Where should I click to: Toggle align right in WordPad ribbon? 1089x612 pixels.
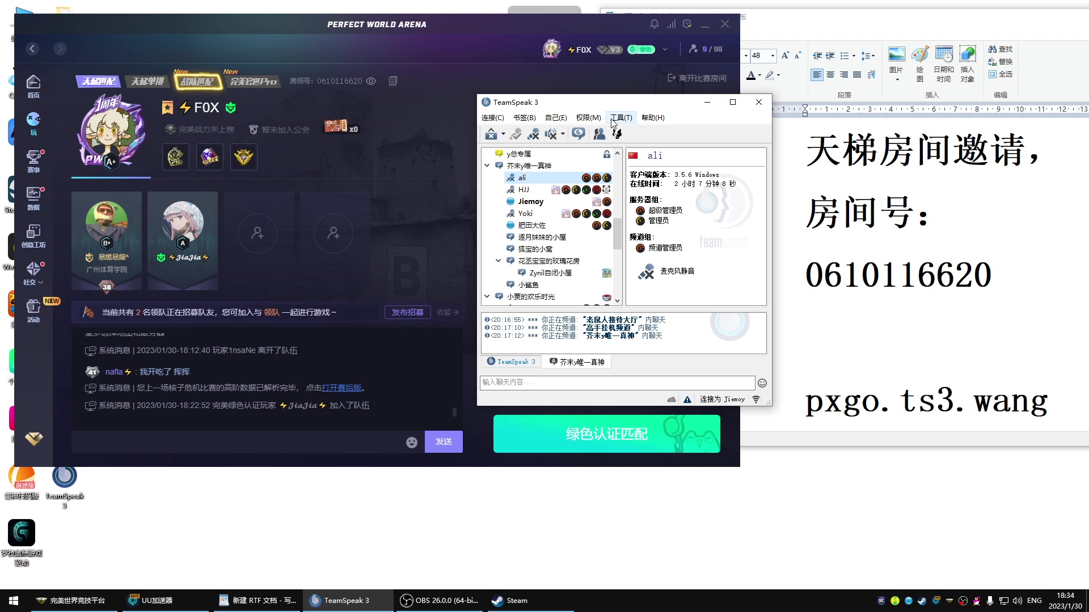point(844,75)
